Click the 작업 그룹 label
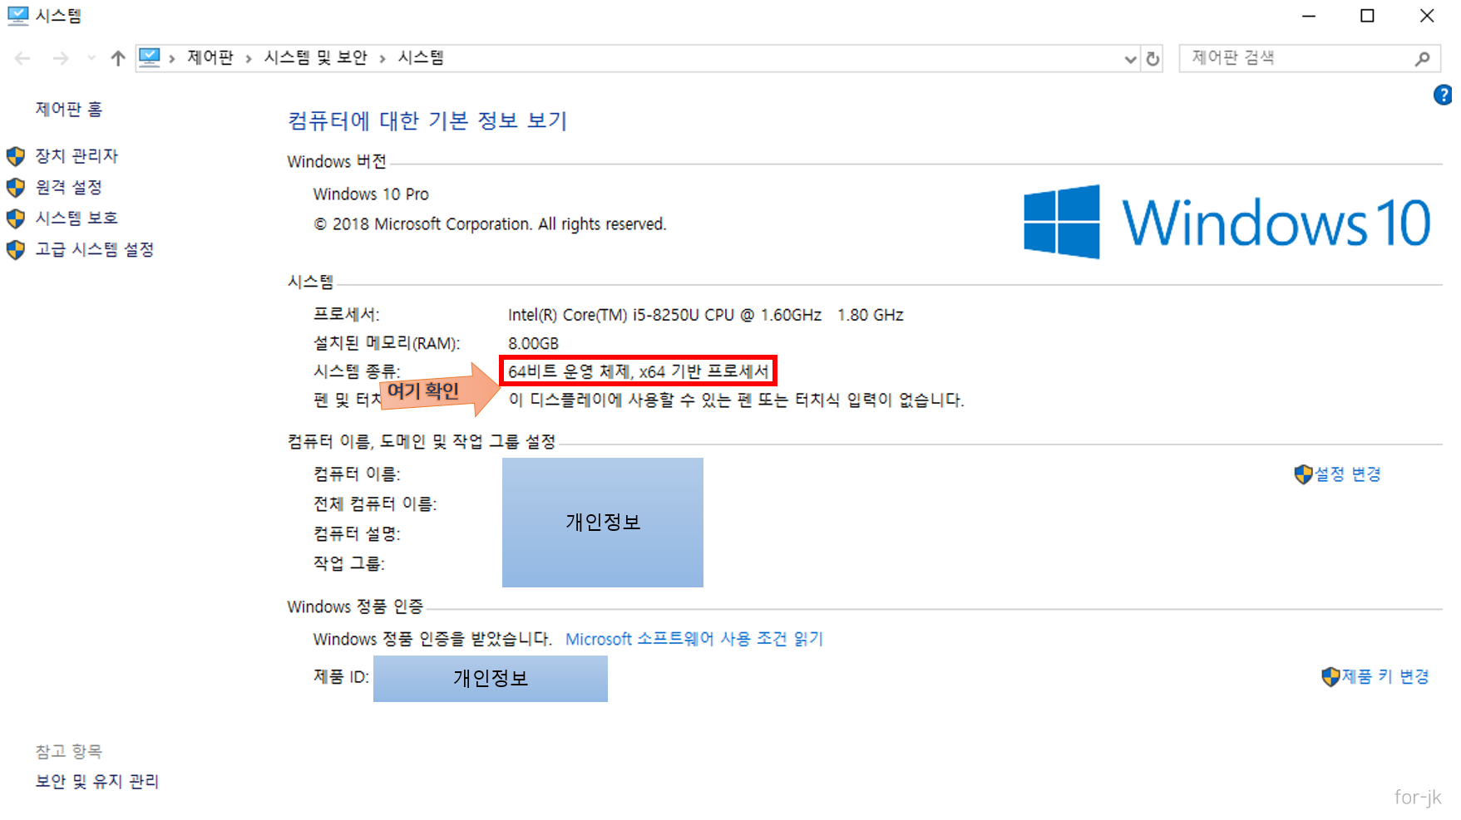1461x820 pixels. coord(348,563)
